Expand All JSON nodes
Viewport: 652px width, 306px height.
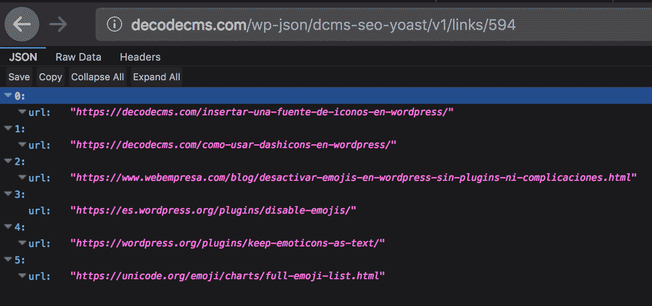coord(157,77)
